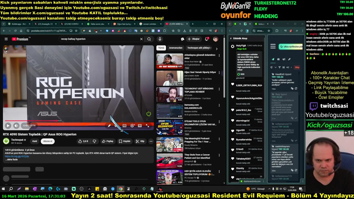Click the Ultra tarifesine yükselt banner
The width and height of the screenshot is (354, 199).
[291, 47]
